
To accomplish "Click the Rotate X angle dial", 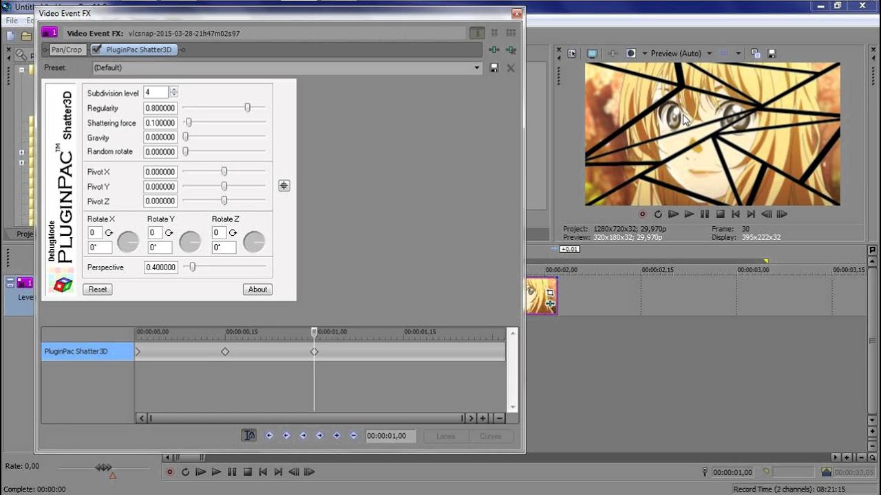I will 128,241.
